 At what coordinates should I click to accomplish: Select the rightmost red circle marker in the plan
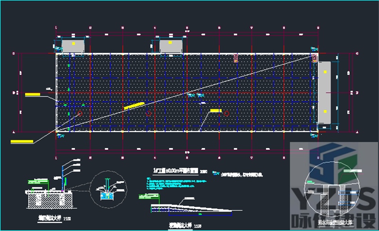pos(226,113)
